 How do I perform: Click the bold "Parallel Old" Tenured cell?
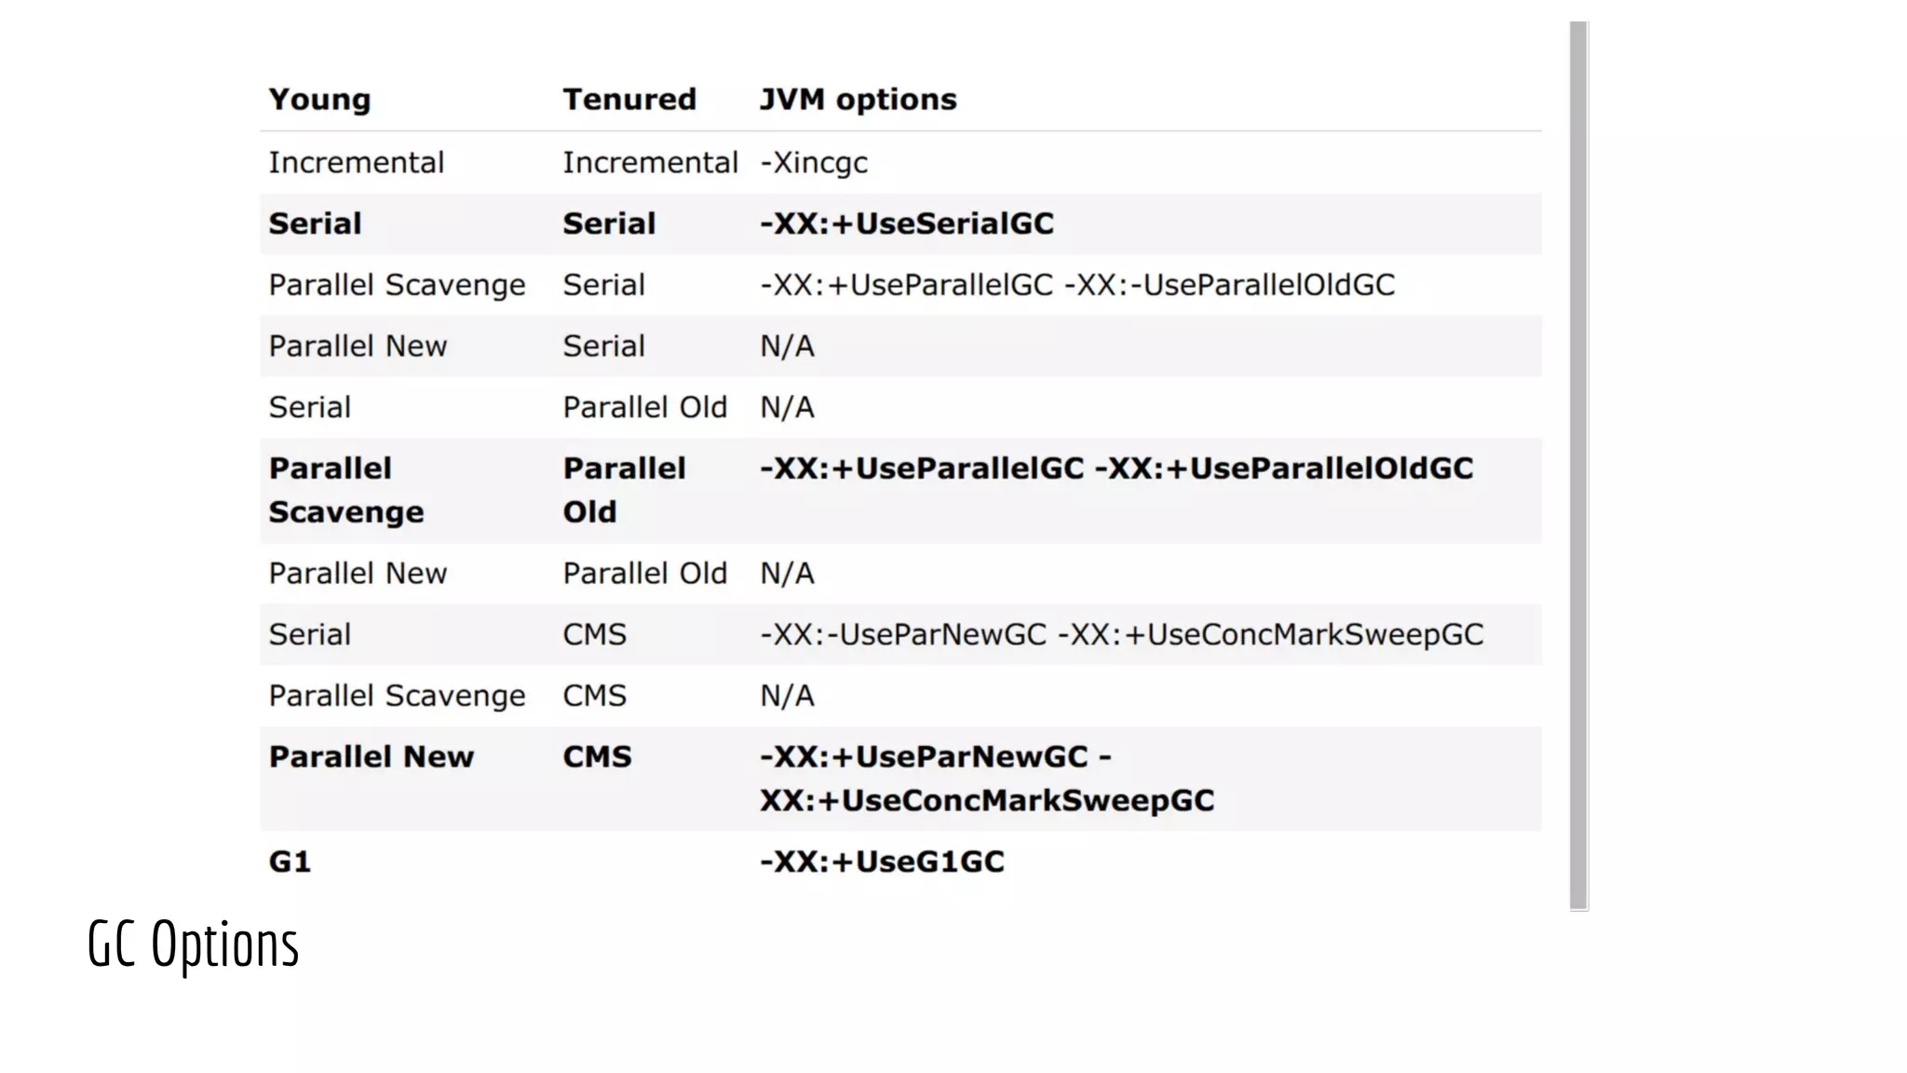click(624, 490)
